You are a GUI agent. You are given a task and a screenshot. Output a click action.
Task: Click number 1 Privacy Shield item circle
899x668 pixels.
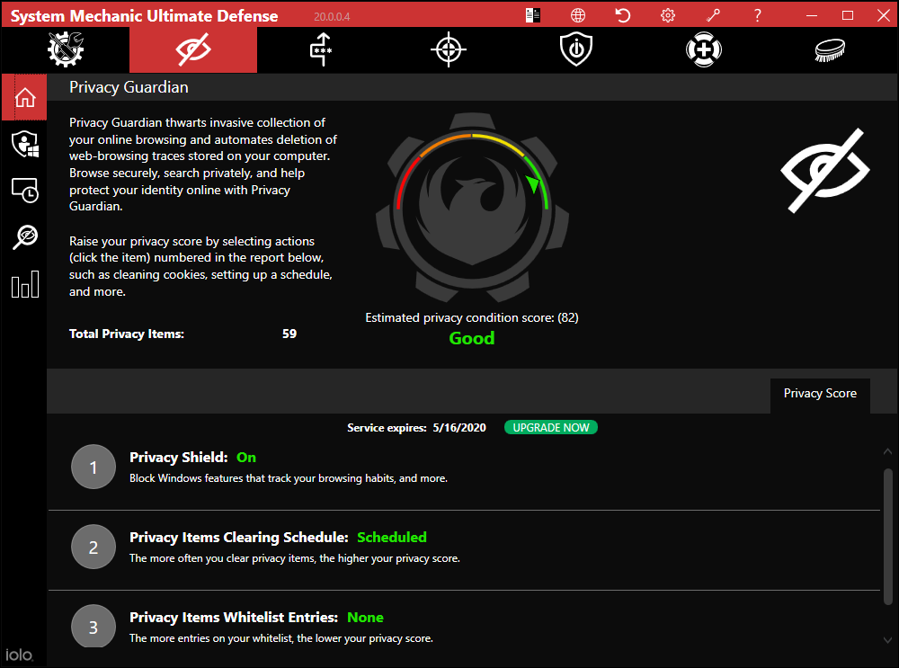pyautogui.click(x=93, y=467)
